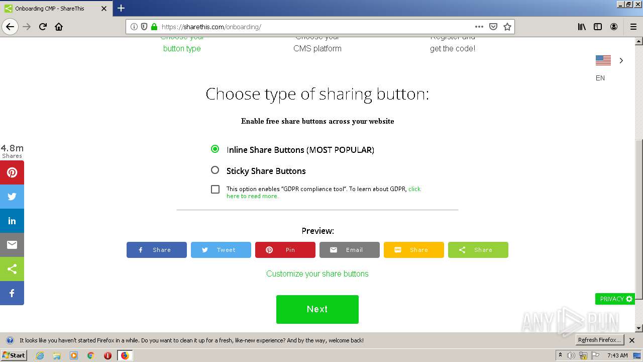Open file explorer from taskbar
643x362 pixels.
(x=57, y=355)
